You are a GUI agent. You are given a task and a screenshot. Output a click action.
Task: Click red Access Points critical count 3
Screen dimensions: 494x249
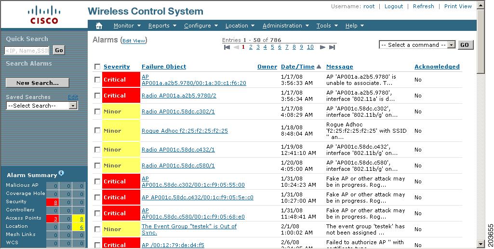click(56, 219)
